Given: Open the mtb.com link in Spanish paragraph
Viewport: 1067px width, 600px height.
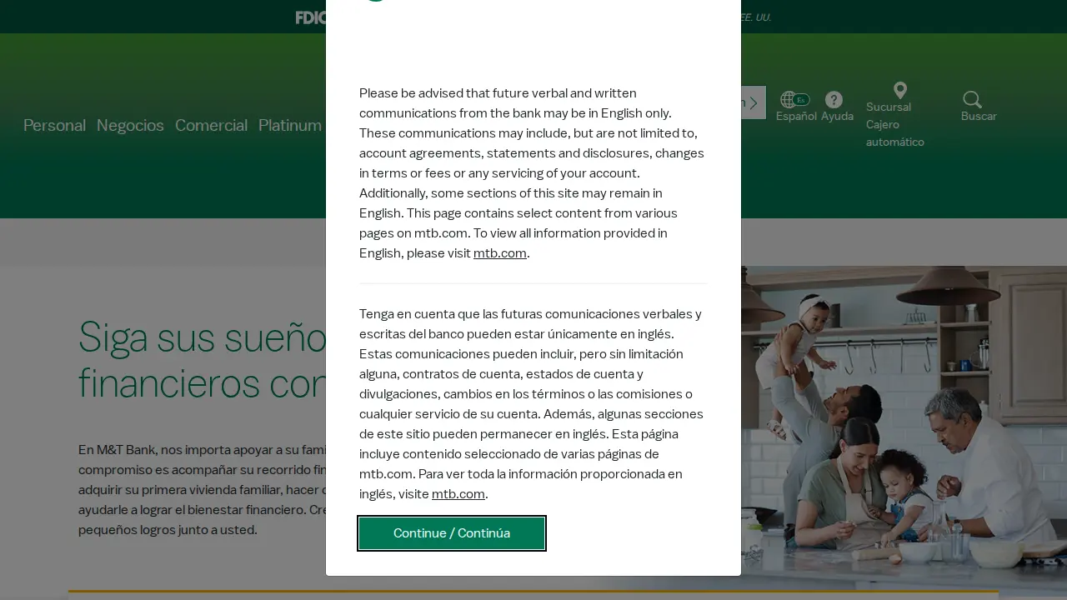Looking at the screenshot, I should (458, 494).
